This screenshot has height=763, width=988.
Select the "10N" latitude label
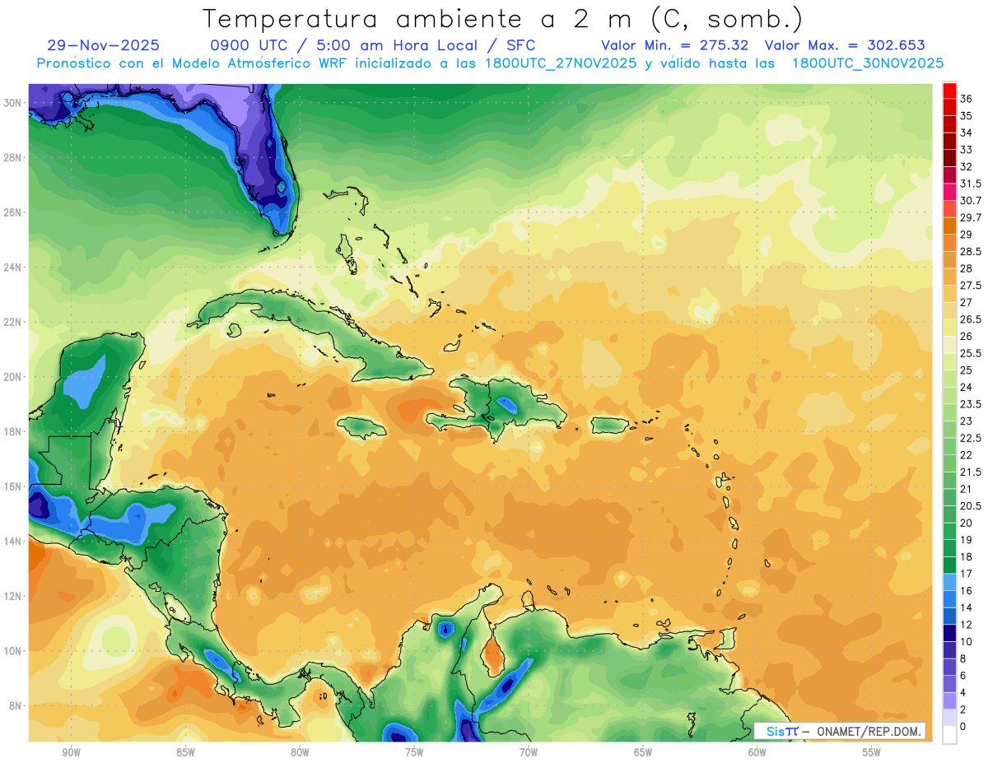coord(12,651)
